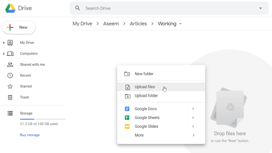272x153 pixels.
Task: Navigate to Aseem breadcrumb
Action: [111, 24]
